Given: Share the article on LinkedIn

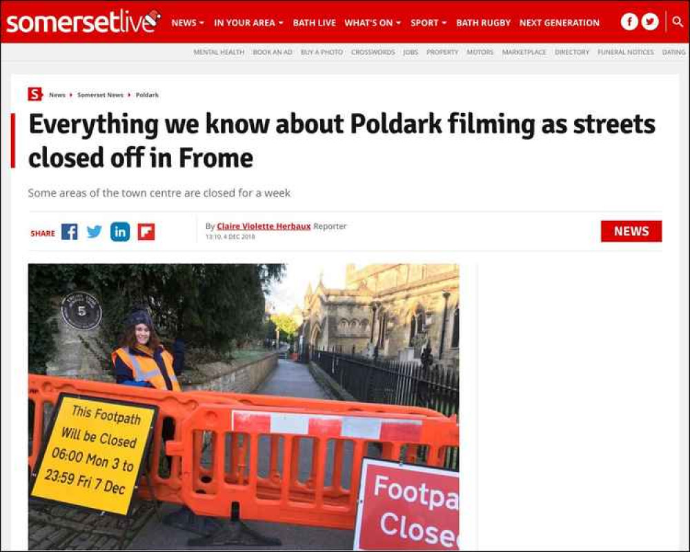Looking at the screenshot, I should point(119,232).
